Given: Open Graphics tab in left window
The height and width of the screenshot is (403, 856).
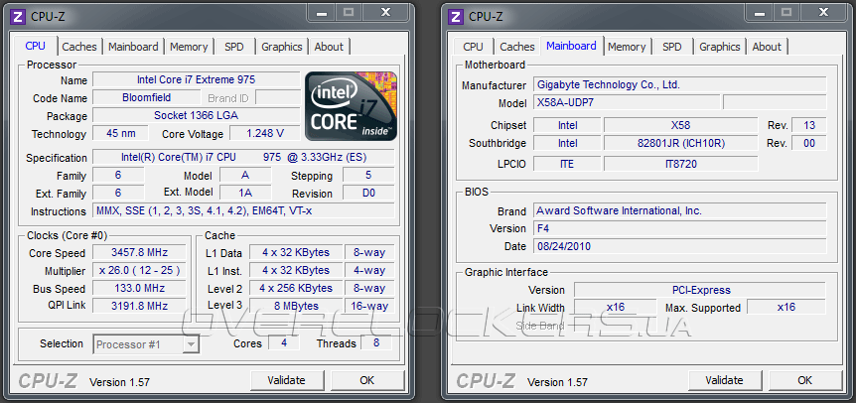Looking at the screenshot, I should click(x=282, y=47).
